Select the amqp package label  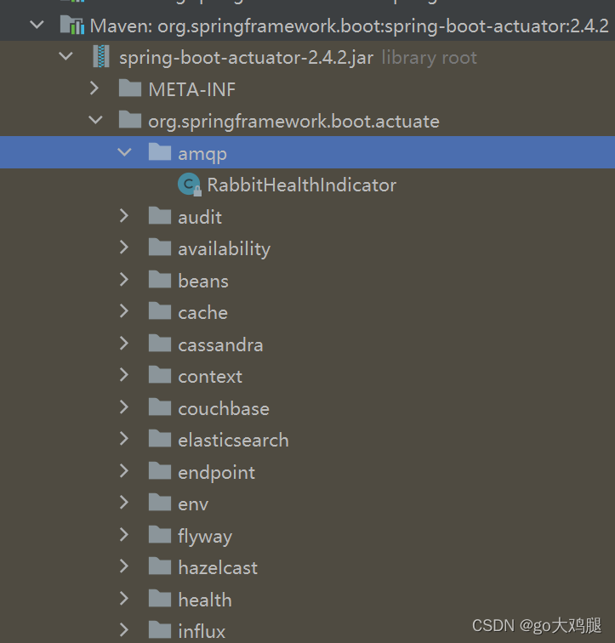click(202, 155)
